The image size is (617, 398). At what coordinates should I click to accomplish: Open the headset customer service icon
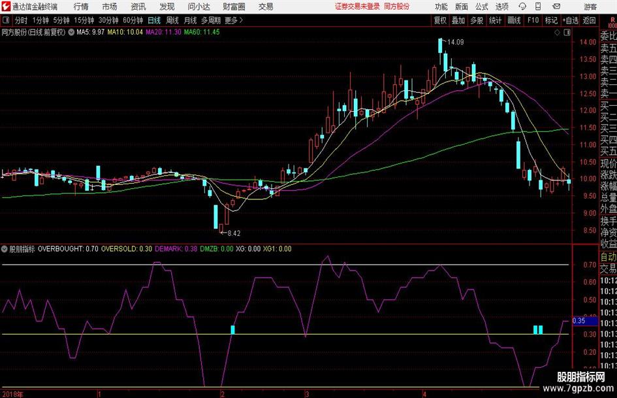tap(522, 7)
